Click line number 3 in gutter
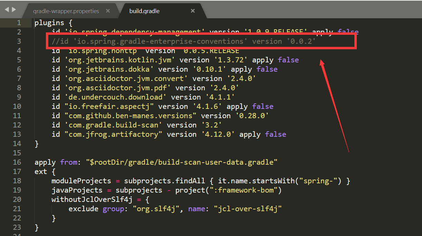This screenshot has width=422, height=236. coord(19,41)
